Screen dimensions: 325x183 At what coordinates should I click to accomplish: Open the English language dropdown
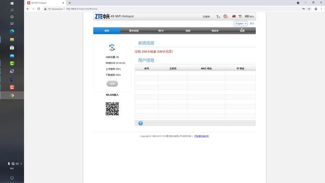click(x=241, y=23)
